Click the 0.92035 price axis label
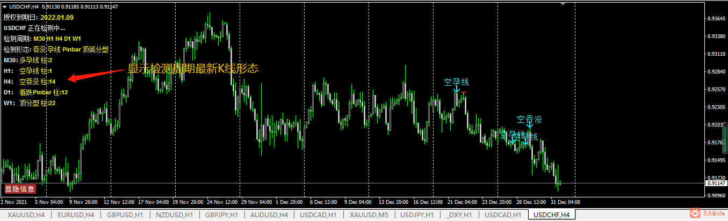This screenshot has width=728, height=221. 717,125
